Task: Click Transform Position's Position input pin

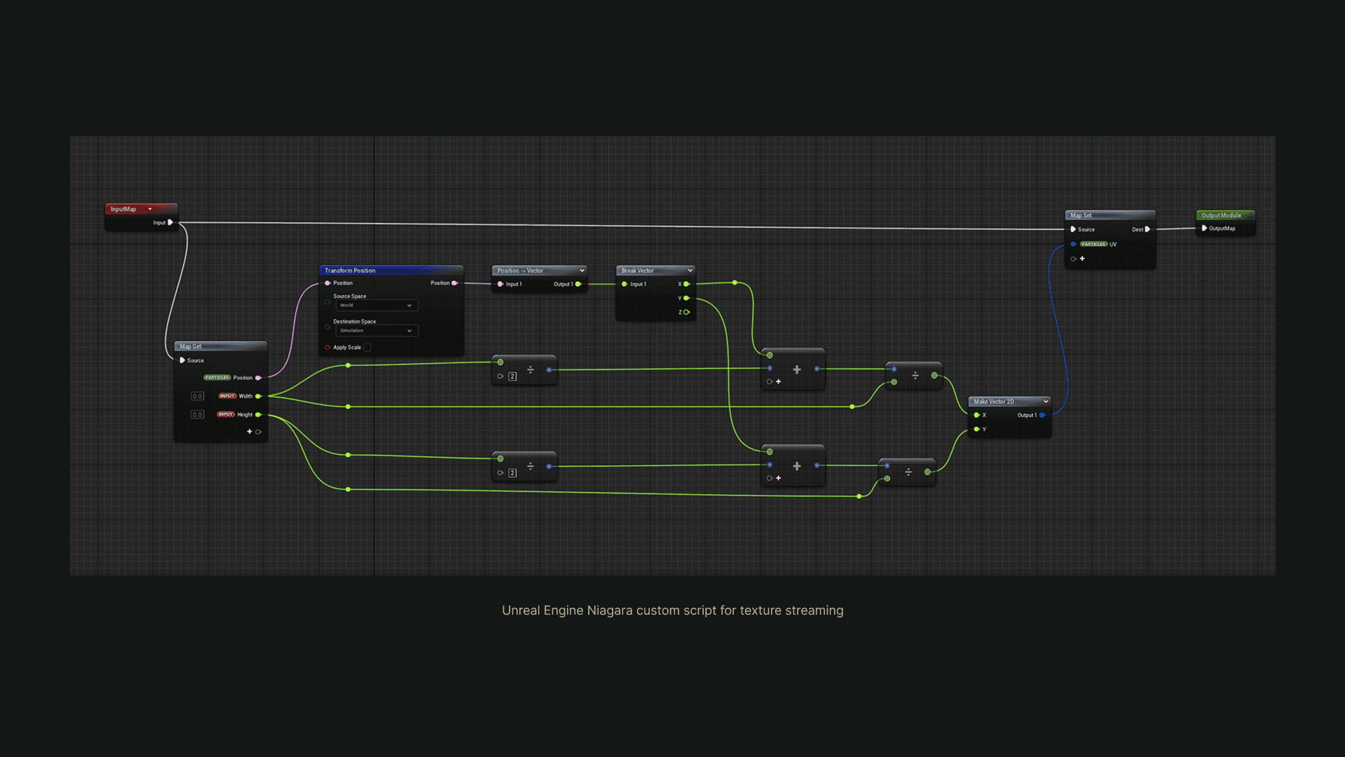Action: (327, 283)
